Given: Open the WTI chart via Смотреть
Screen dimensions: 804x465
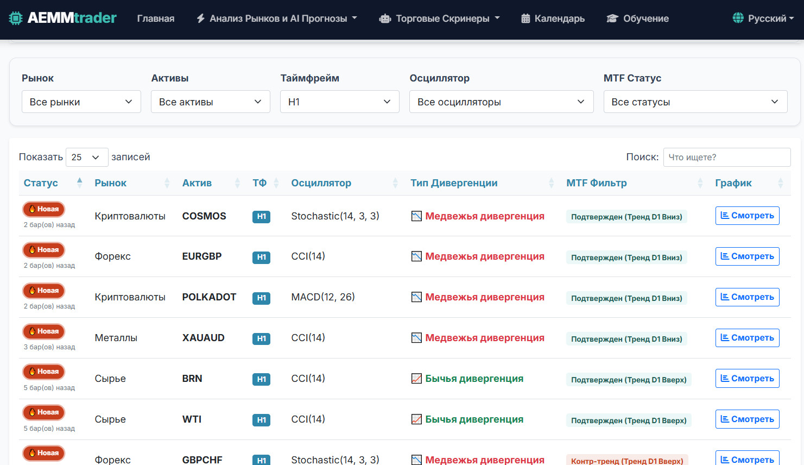Looking at the screenshot, I should pyautogui.click(x=747, y=419).
